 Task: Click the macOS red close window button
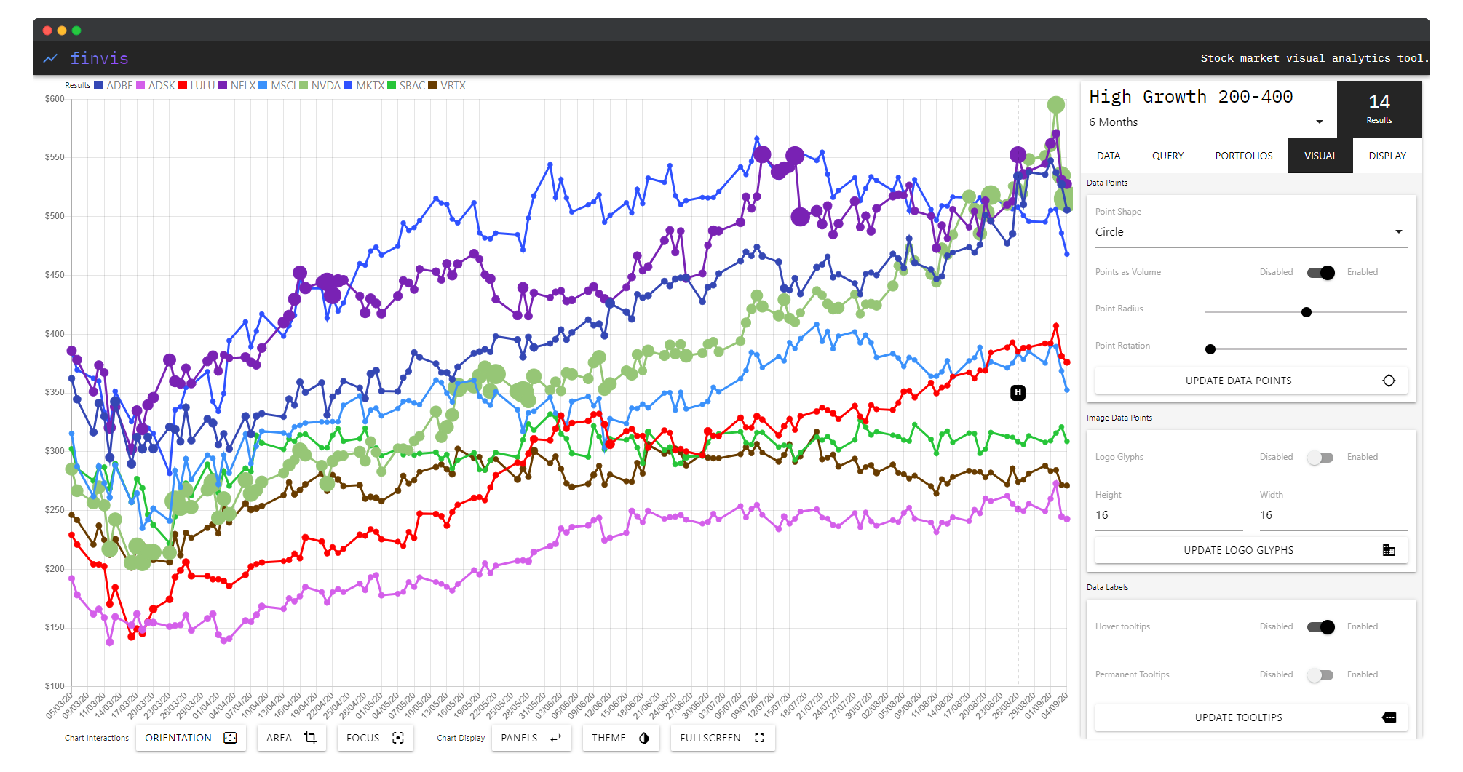tap(47, 31)
